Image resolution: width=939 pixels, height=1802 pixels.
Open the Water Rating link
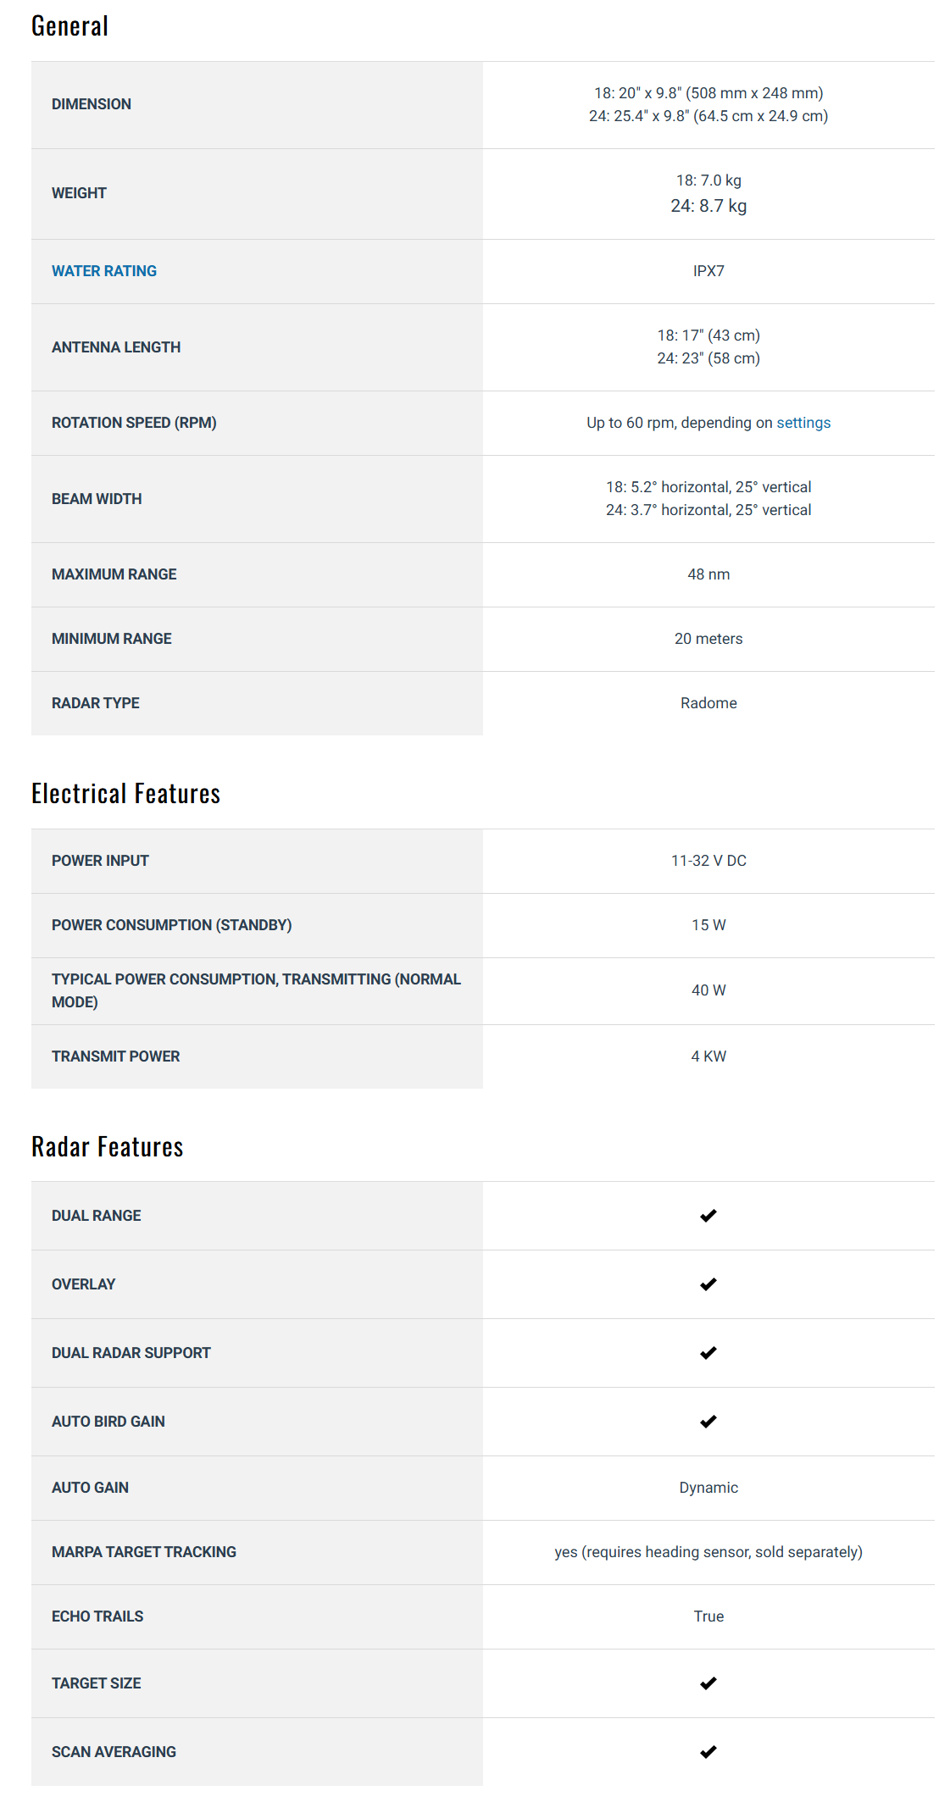pyautogui.click(x=104, y=271)
